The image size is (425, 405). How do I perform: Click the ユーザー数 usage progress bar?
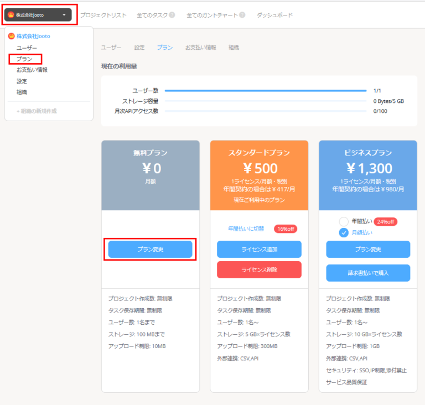coord(265,90)
